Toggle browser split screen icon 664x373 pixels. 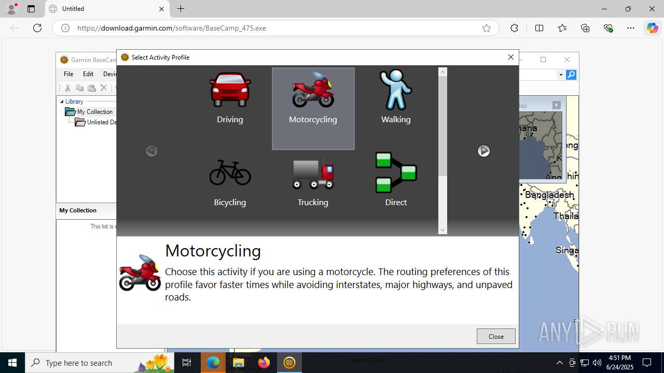point(539,28)
